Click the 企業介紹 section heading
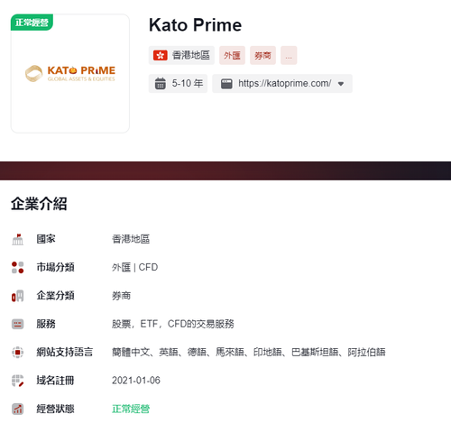 (x=39, y=204)
